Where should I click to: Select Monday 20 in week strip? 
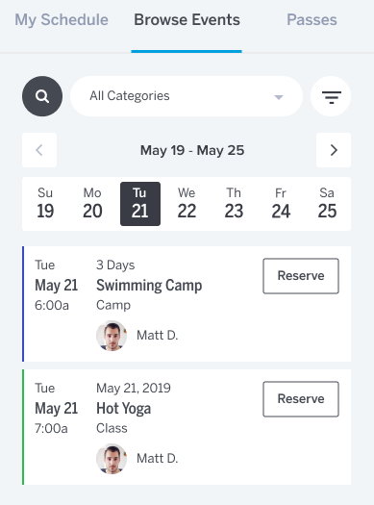[x=92, y=204]
